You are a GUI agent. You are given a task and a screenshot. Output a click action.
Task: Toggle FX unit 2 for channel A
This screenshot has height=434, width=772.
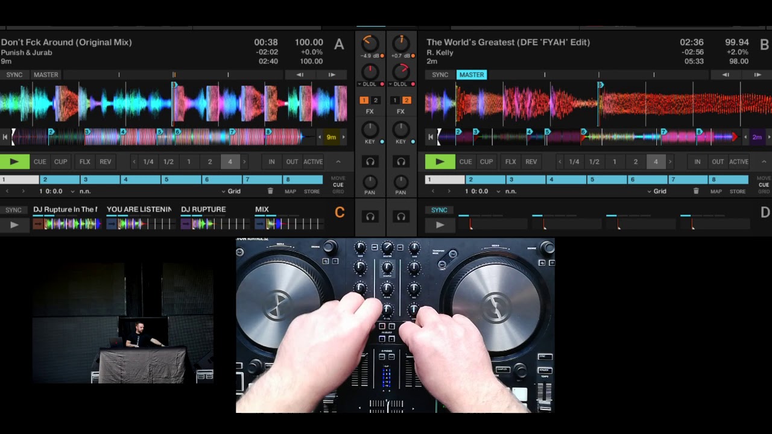point(375,101)
